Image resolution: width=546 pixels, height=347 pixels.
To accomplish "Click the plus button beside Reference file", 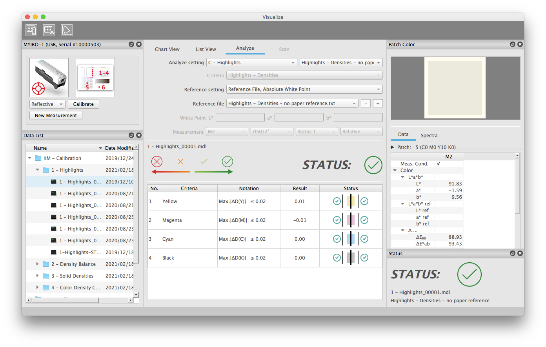I will point(378,104).
